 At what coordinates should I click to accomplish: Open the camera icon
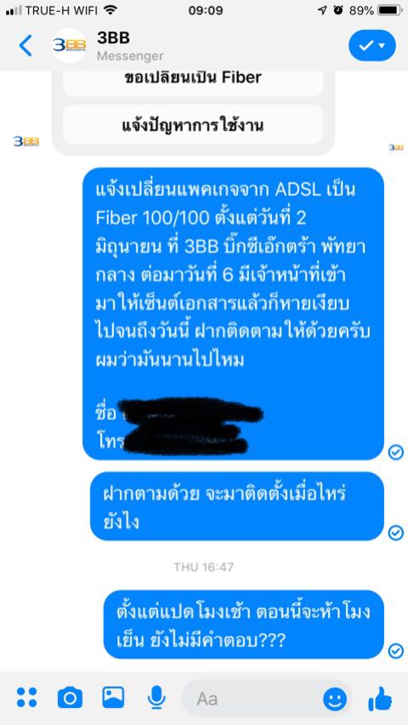70,697
